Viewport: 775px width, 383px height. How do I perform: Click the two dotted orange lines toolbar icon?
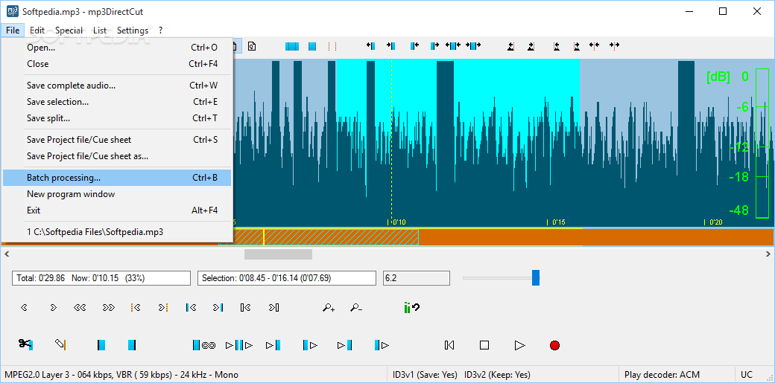(332, 46)
